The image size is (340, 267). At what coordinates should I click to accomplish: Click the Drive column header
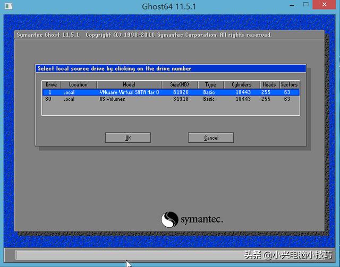(x=51, y=84)
